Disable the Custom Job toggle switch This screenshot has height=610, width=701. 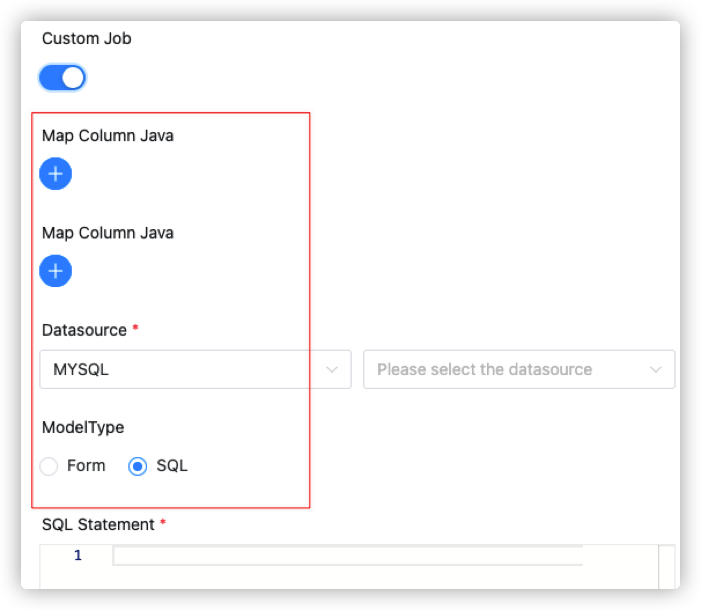coord(62,77)
